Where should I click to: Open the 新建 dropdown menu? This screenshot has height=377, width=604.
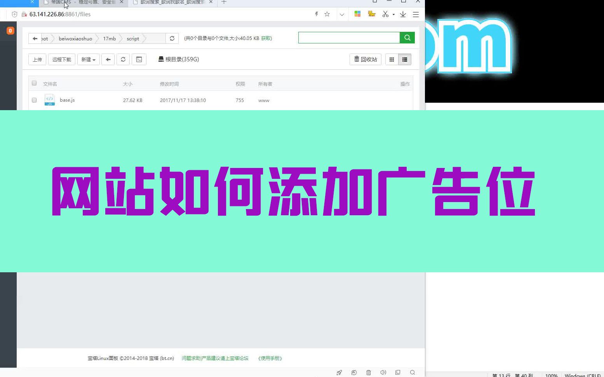coord(89,59)
